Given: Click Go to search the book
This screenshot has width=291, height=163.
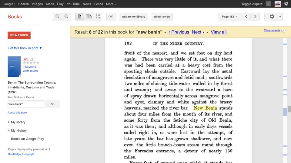Looking at the screenshot, I should click(x=52, y=104).
